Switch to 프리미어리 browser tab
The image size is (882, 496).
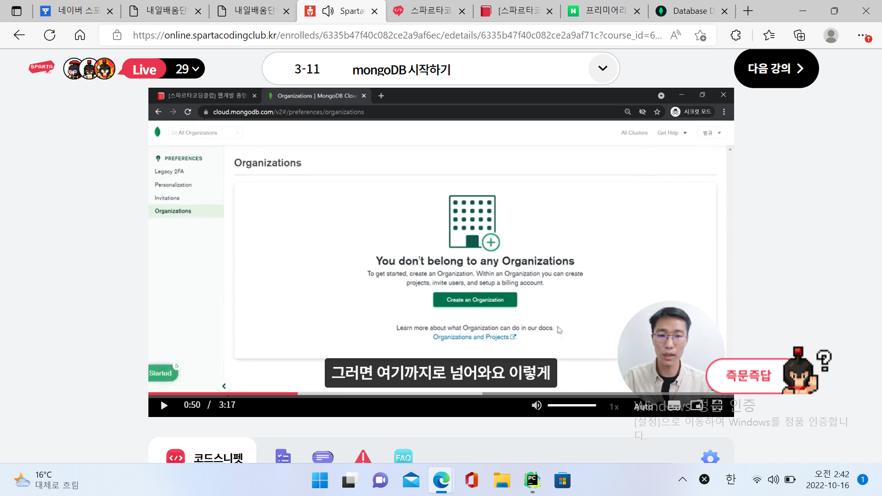point(604,11)
